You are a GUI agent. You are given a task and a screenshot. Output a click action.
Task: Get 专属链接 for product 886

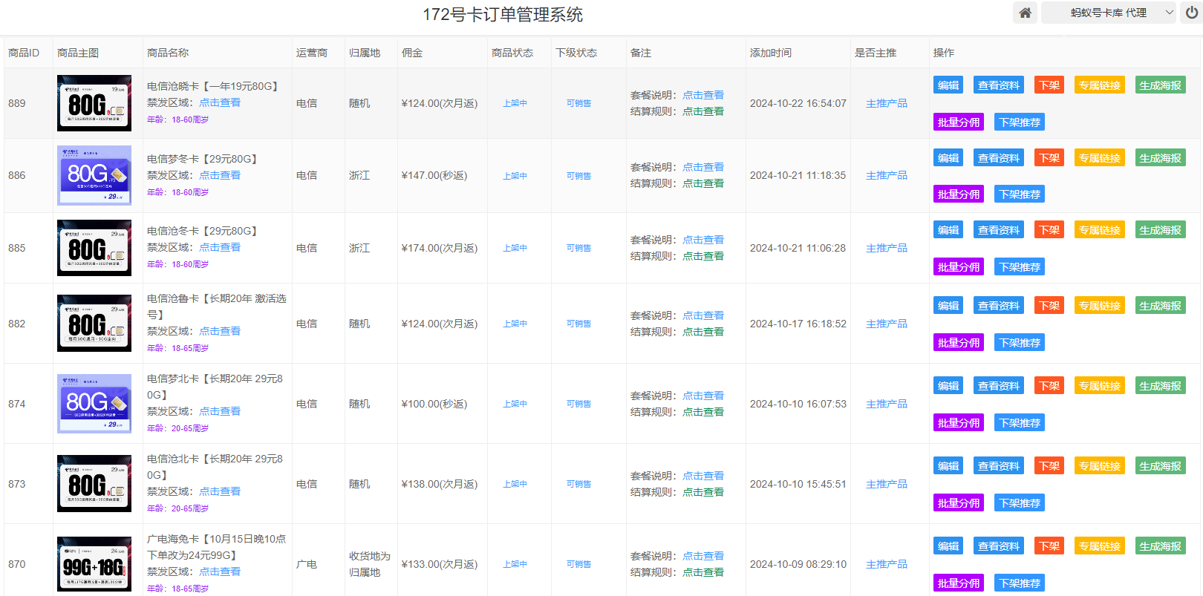pyautogui.click(x=1100, y=158)
